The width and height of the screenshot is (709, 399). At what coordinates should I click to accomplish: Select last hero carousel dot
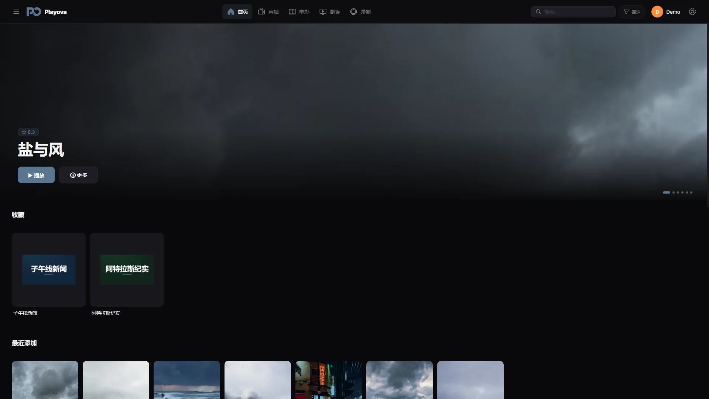(x=691, y=192)
